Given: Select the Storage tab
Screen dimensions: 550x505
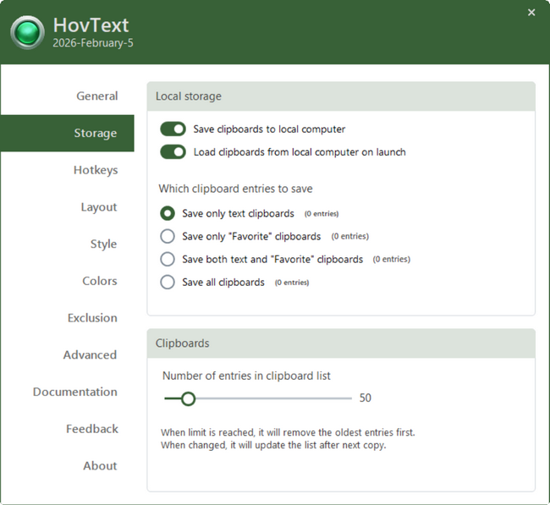Looking at the screenshot, I should (95, 134).
